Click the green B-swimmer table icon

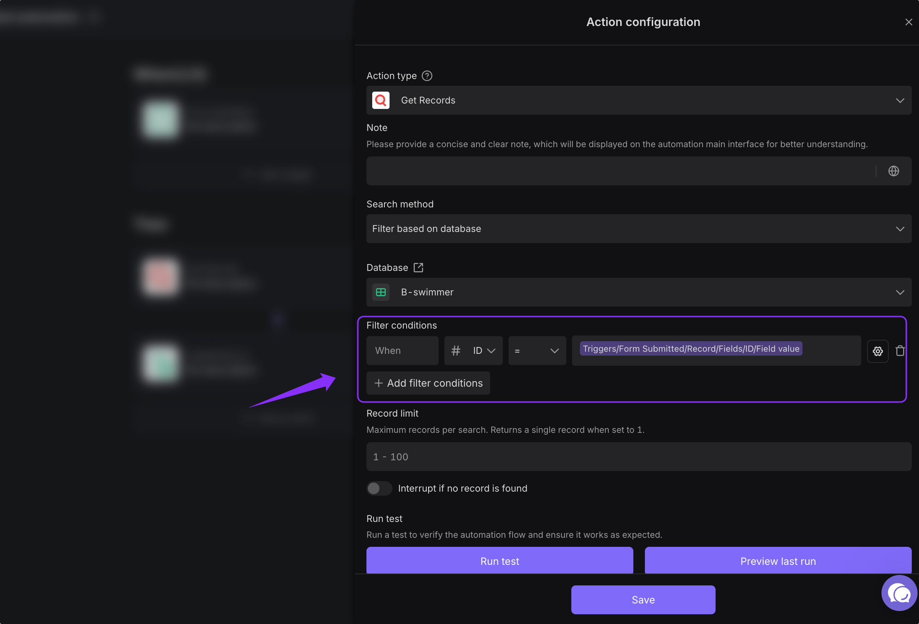[x=381, y=292]
